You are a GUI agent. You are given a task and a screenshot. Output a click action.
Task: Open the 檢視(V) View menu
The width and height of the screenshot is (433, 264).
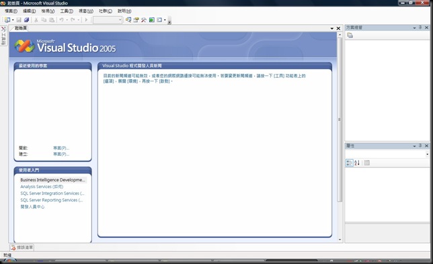click(48, 11)
